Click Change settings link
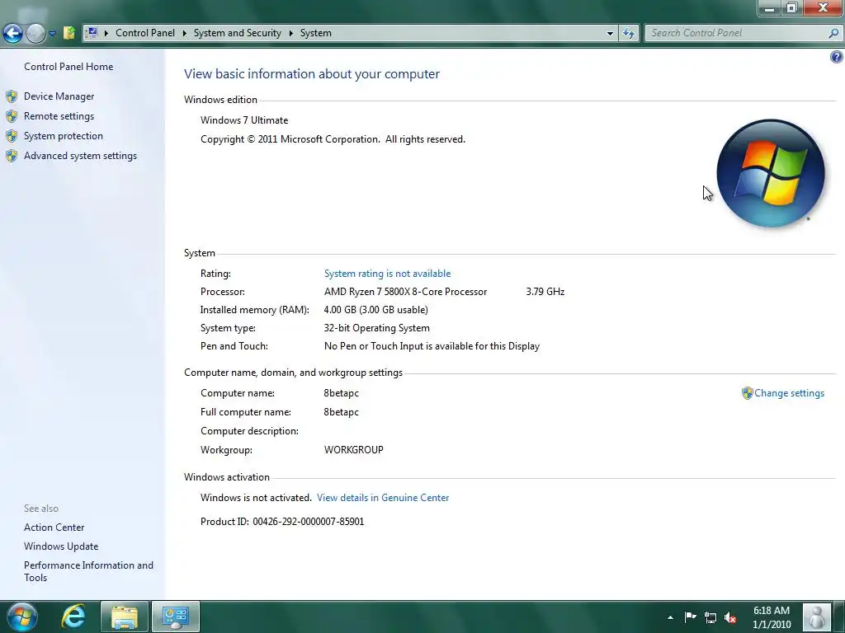Screen dimensions: 845x633 coord(789,393)
